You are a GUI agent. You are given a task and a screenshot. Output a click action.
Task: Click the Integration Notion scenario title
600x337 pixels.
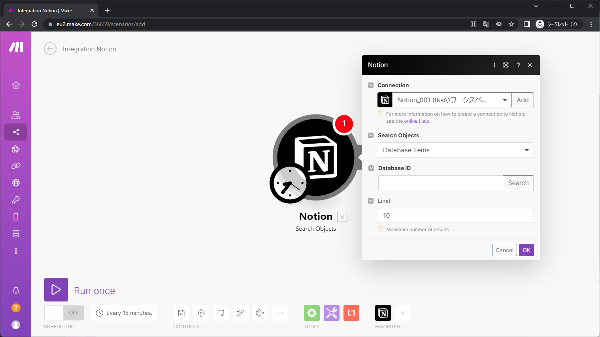point(89,49)
